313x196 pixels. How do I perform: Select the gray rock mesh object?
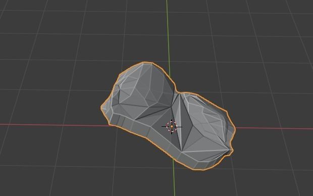point(168,116)
